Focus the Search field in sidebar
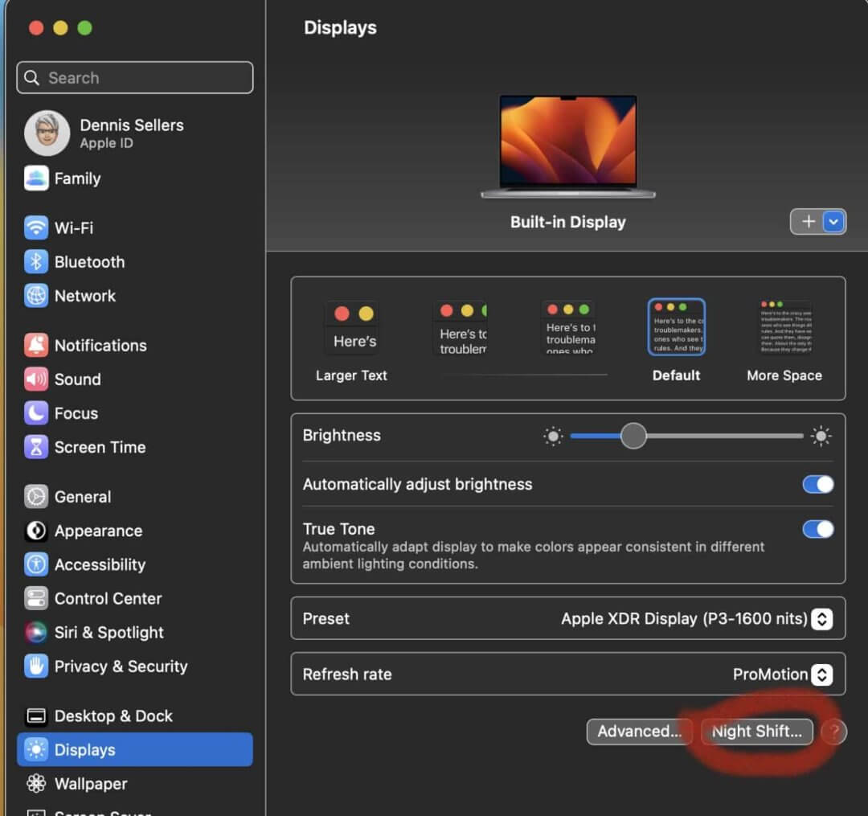868x816 pixels. pos(135,78)
